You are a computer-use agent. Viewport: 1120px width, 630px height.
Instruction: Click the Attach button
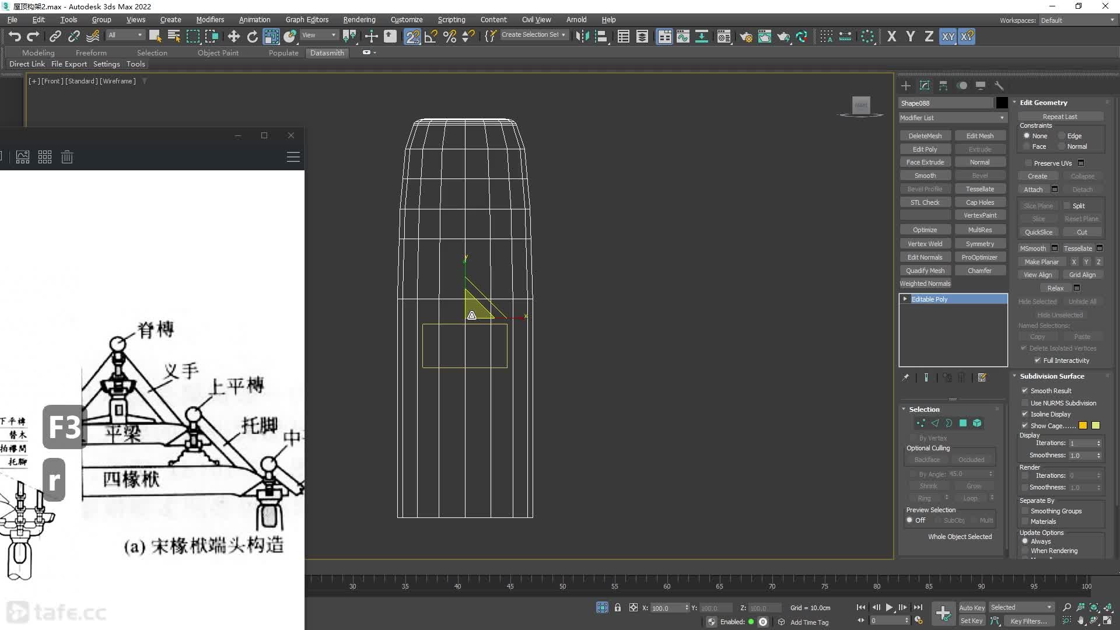click(x=1033, y=189)
